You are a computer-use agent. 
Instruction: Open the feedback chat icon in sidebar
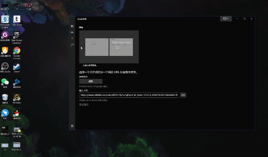point(72,44)
